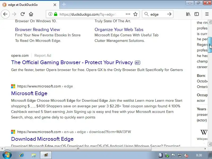Reload the current page

pyautogui.click(x=23, y=14)
